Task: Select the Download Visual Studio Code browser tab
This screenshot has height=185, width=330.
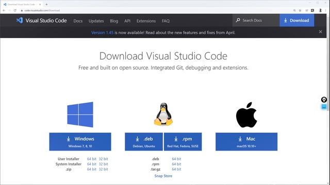Action: tap(21, 4)
